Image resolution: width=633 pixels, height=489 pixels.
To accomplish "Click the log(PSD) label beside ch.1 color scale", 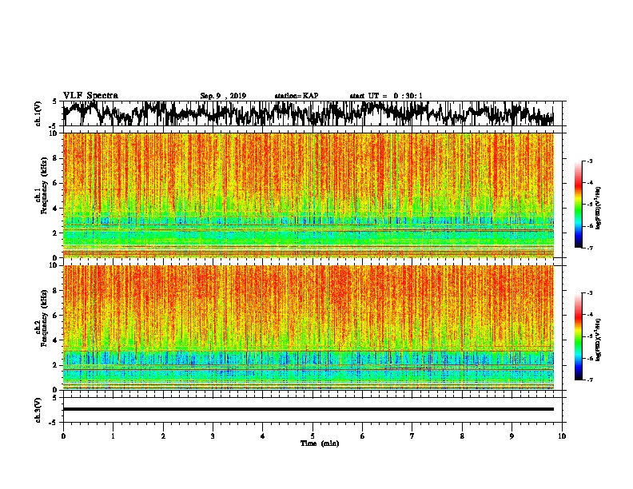I will coord(599,208).
